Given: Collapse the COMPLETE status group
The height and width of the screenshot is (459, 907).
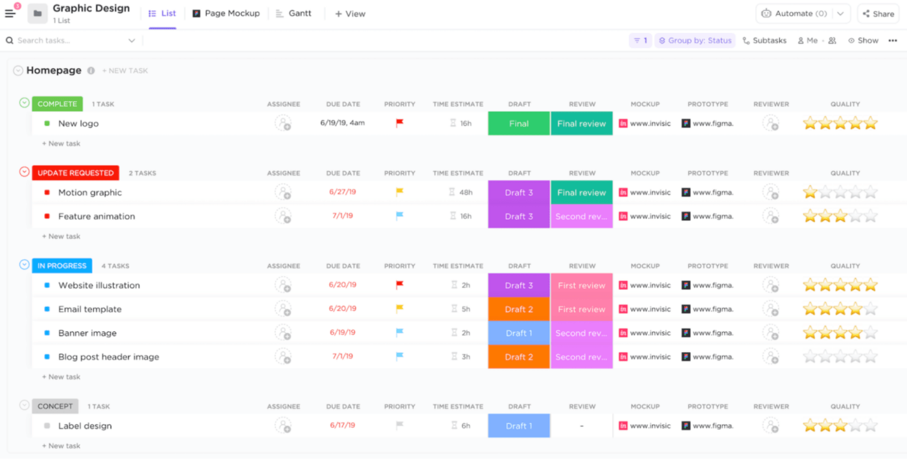Looking at the screenshot, I should 23,104.
